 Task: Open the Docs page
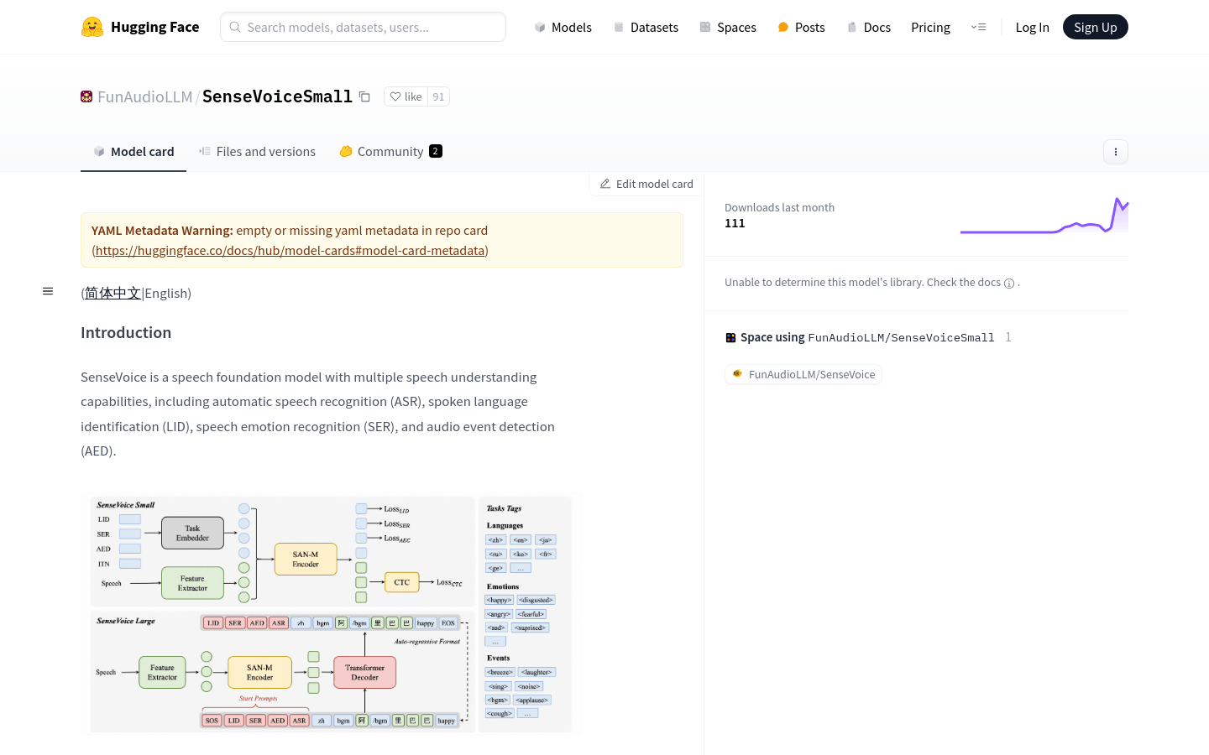pos(868,27)
